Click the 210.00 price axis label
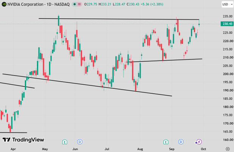 pyautogui.click(x=228, y=57)
